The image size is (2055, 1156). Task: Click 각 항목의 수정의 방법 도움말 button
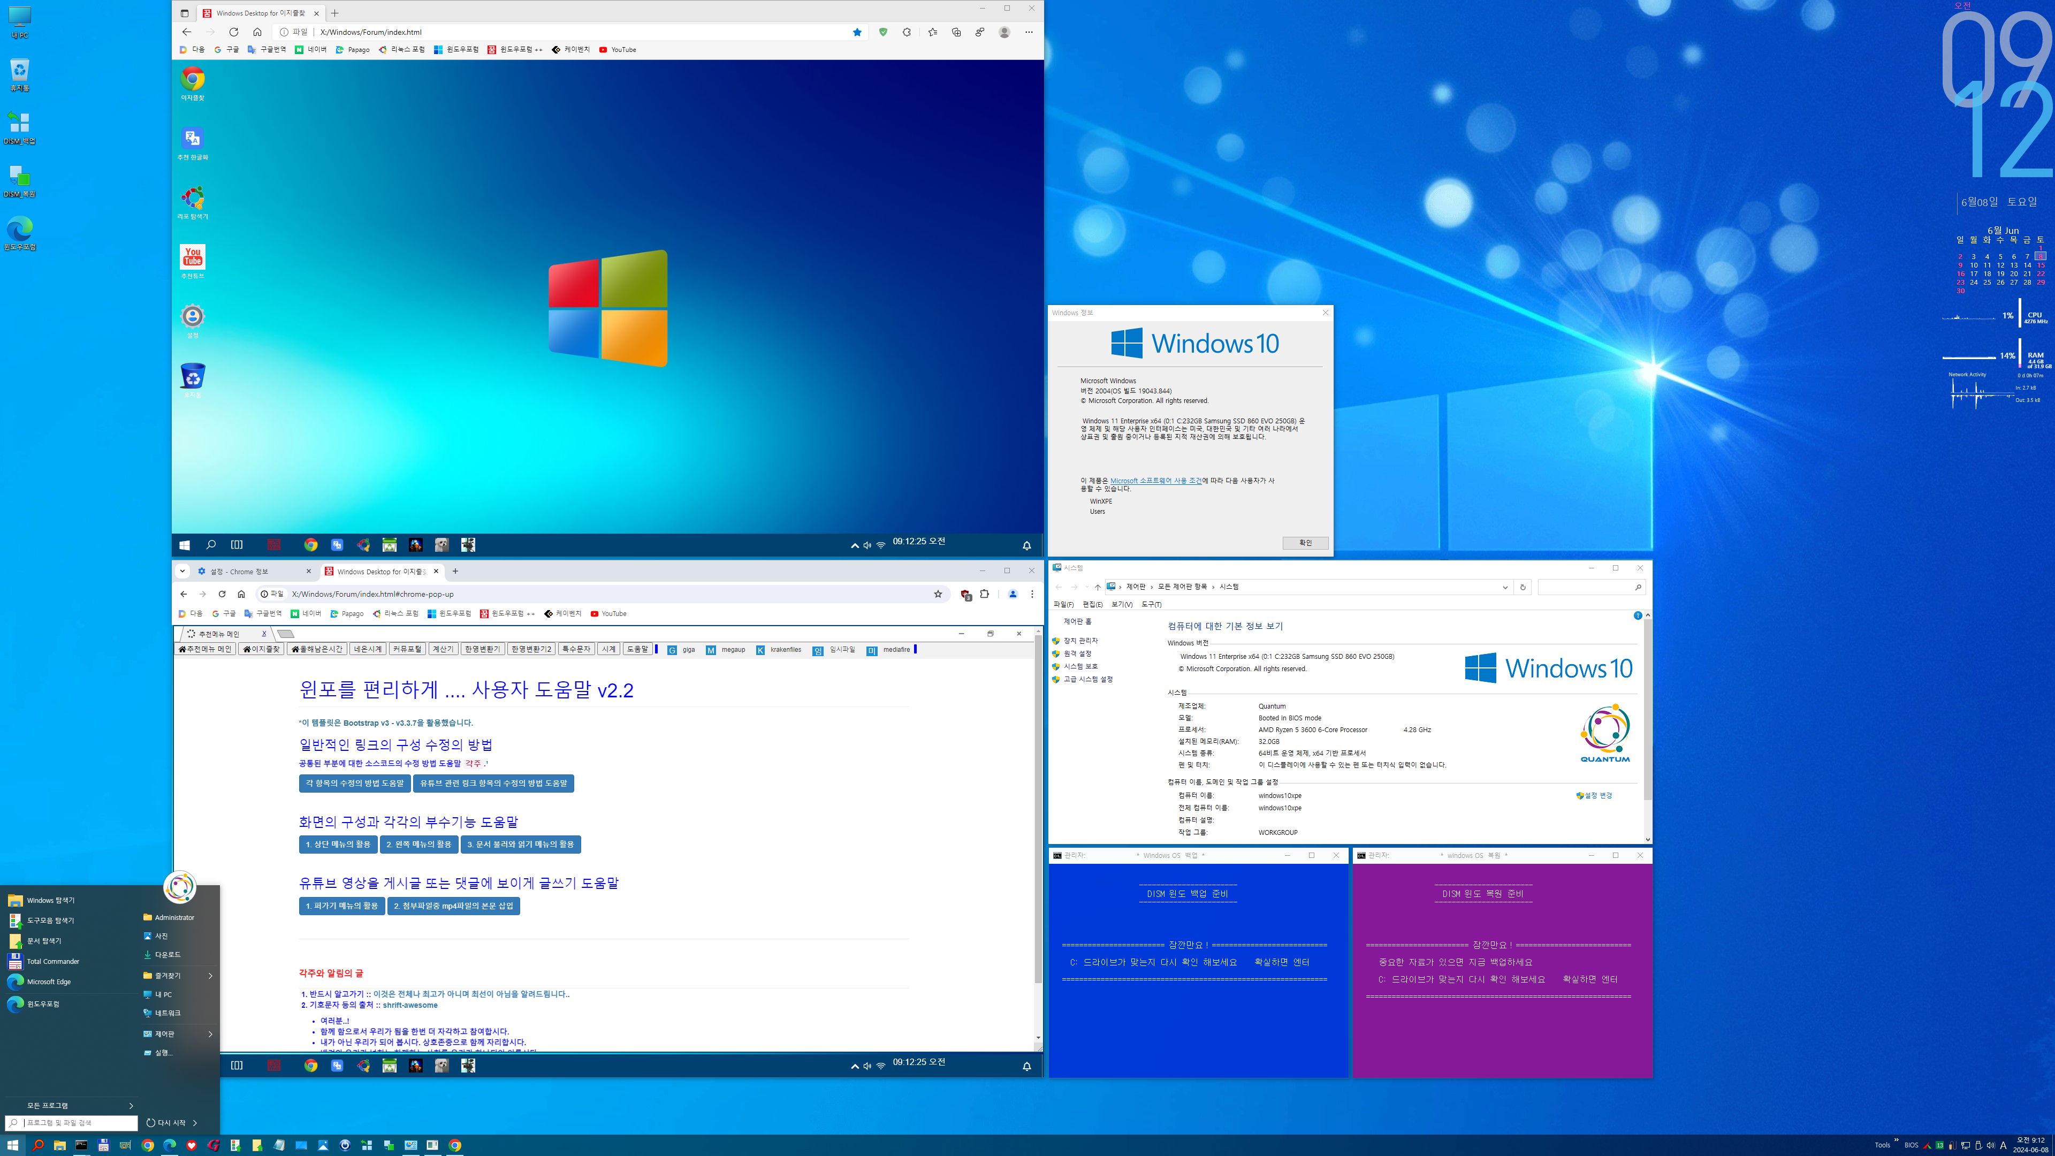point(354,784)
